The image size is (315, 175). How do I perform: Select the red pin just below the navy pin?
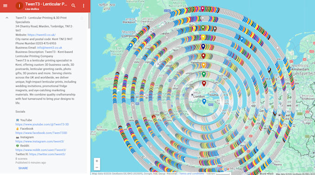(203, 56)
